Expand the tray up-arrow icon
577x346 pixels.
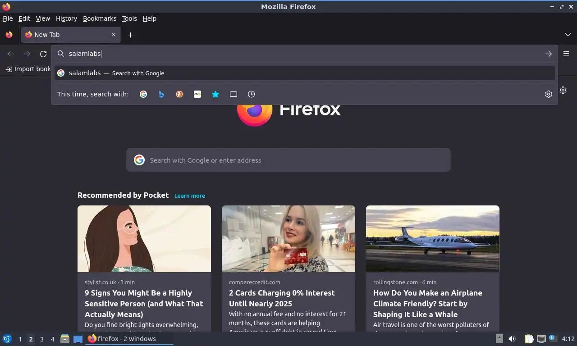[499, 339]
